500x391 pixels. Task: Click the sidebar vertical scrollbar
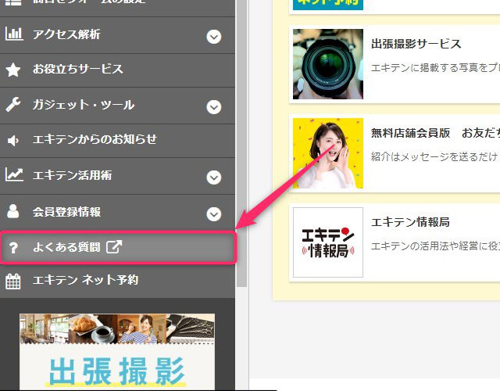[242, 144]
